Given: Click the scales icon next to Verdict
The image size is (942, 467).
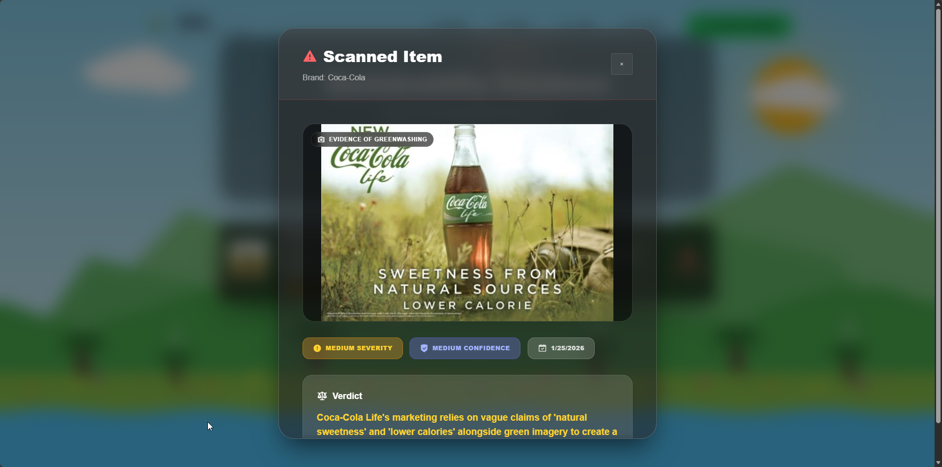Looking at the screenshot, I should click(x=322, y=396).
